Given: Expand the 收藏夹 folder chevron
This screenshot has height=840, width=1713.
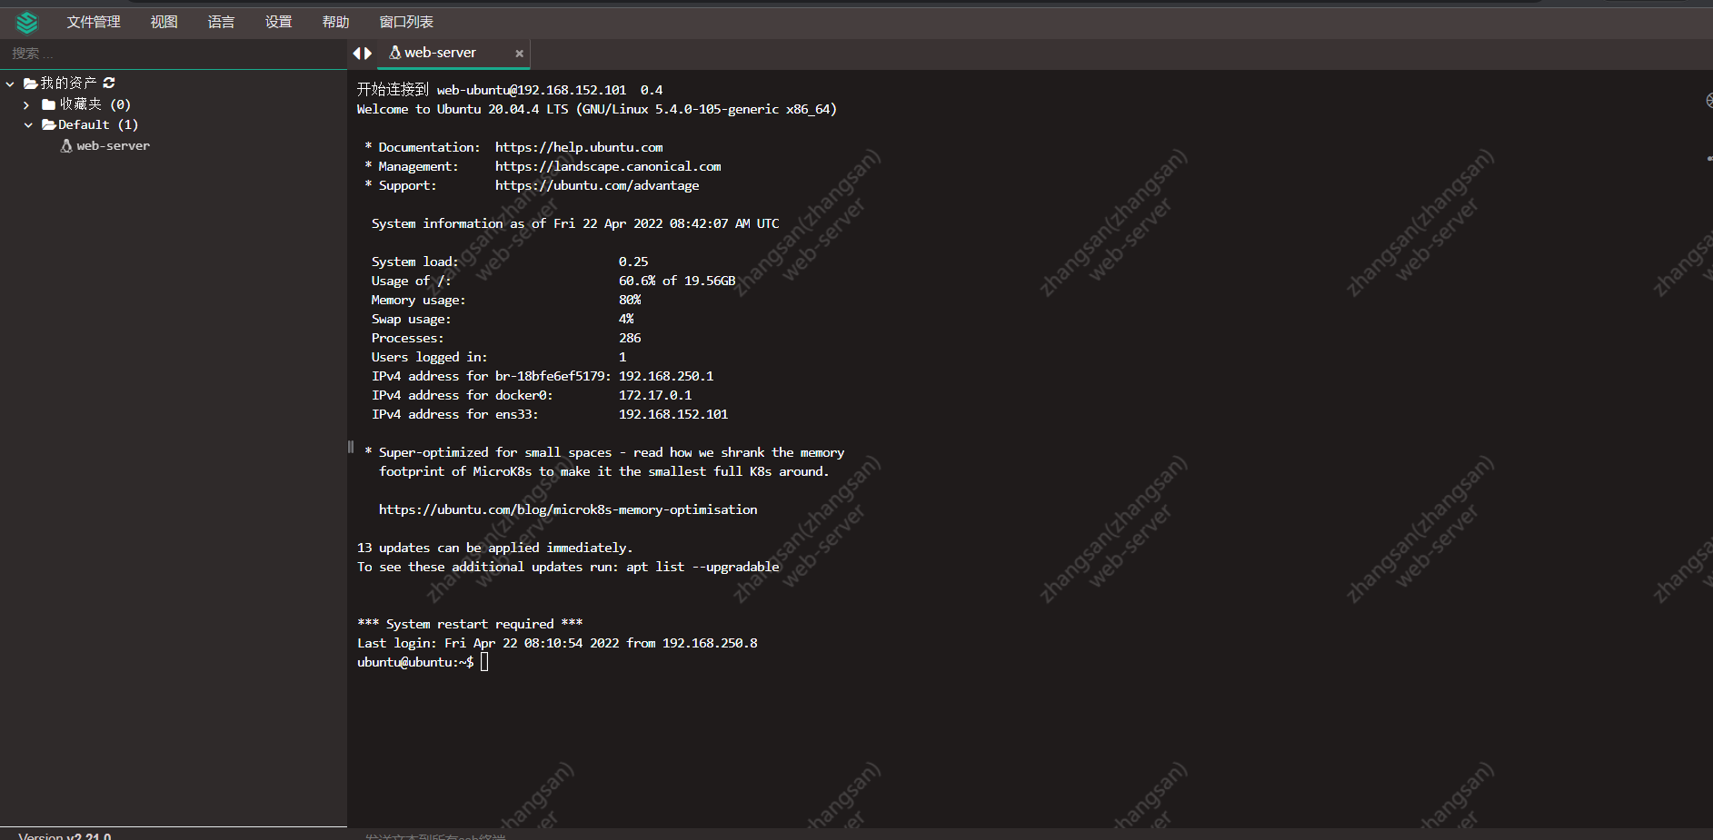Looking at the screenshot, I should click(26, 105).
